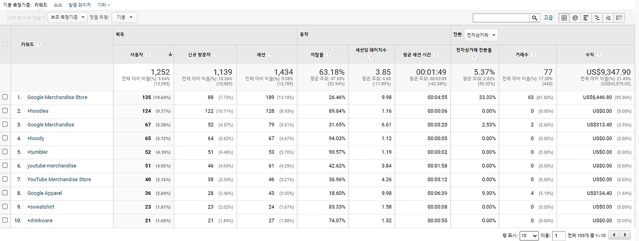This screenshot has height=241, width=639.
Task: Open the 전환 전자상거래 dropdown
Action: click(x=480, y=35)
